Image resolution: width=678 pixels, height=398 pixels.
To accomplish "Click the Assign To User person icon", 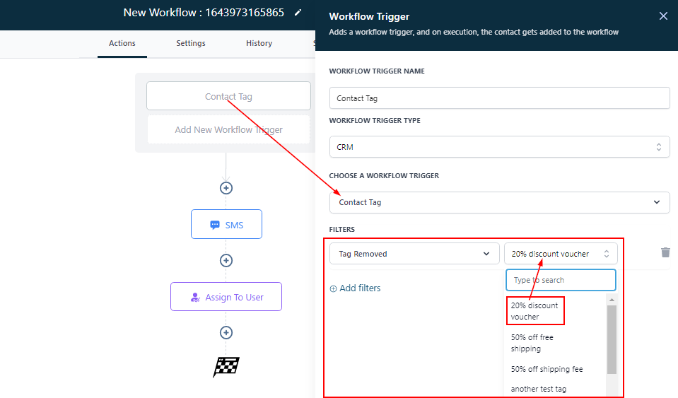I will pyautogui.click(x=195, y=298).
